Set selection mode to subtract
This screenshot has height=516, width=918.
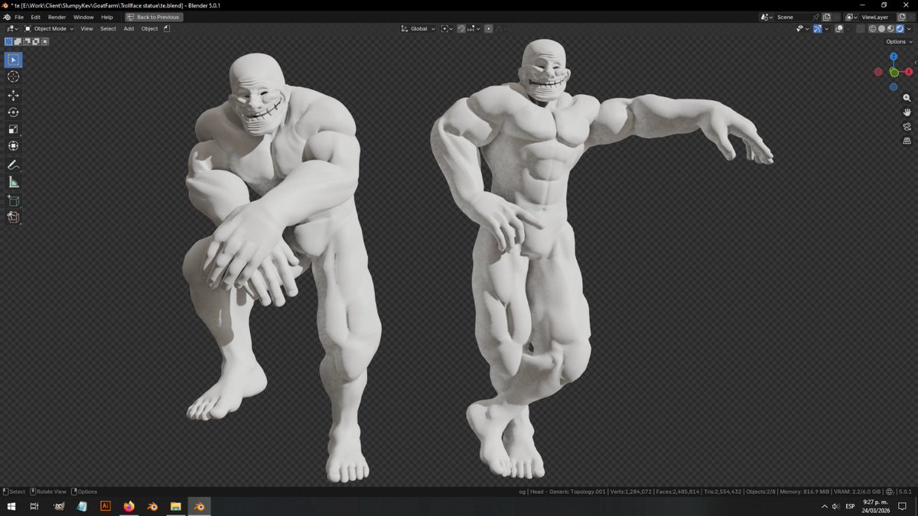(x=27, y=41)
